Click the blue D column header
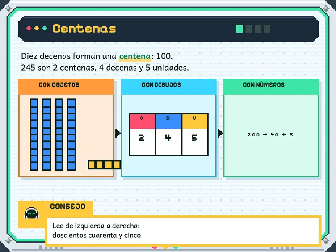The height and width of the screenshot is (252, 336). pyautogui.click(x=169, y=121)
